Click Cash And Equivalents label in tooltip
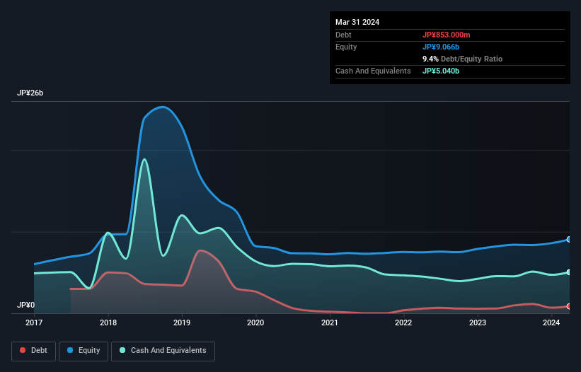581x372 pixels. point(373,71)
